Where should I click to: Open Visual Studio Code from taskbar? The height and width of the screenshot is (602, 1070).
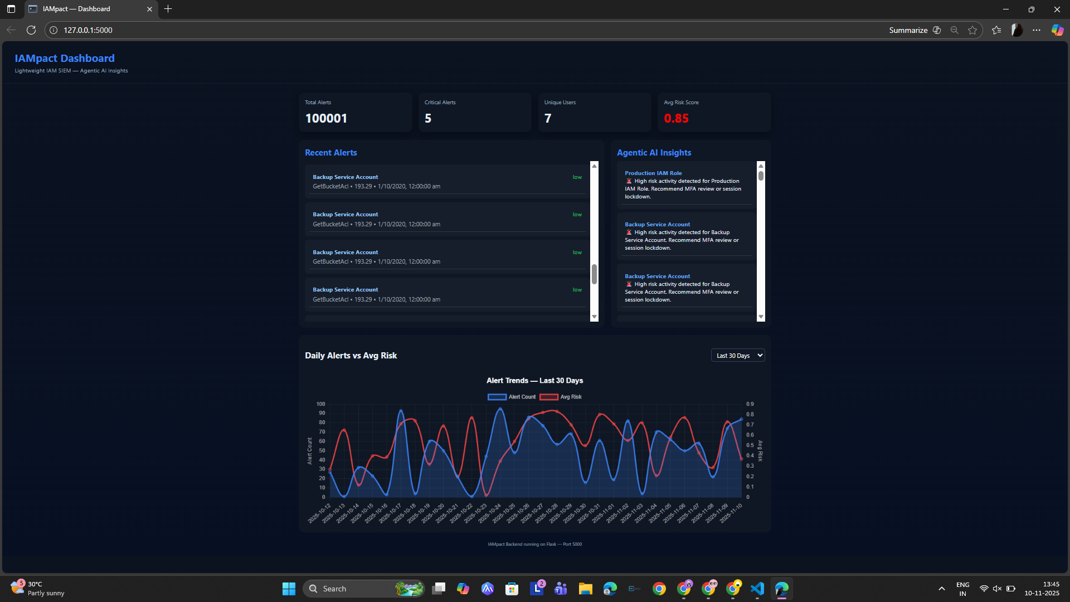click(x=757, y=589)
